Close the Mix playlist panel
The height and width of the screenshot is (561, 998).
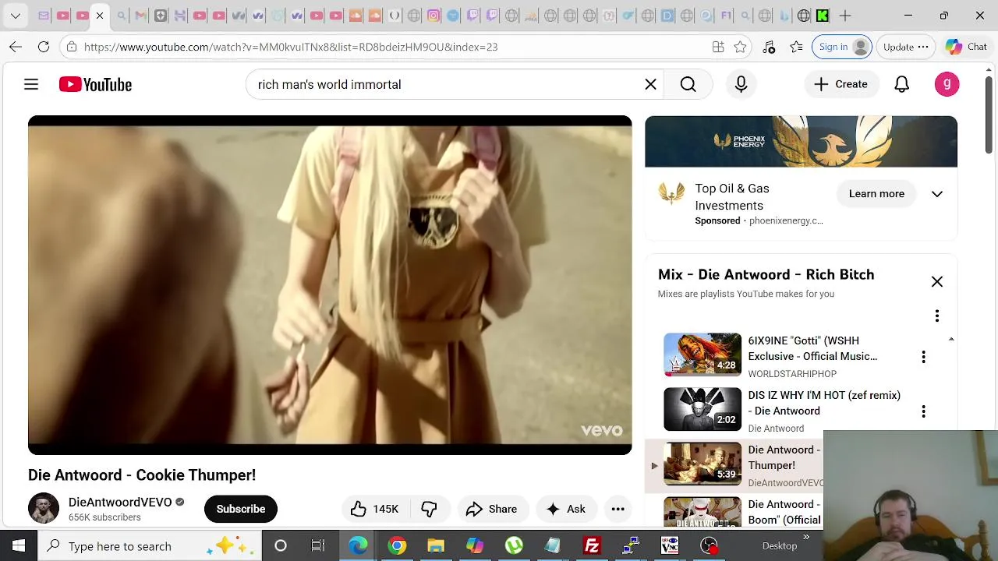937,281
